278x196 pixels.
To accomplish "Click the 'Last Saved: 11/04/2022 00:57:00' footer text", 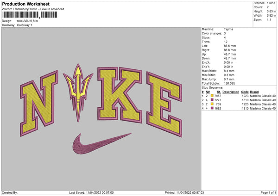I will click(91, 193).
